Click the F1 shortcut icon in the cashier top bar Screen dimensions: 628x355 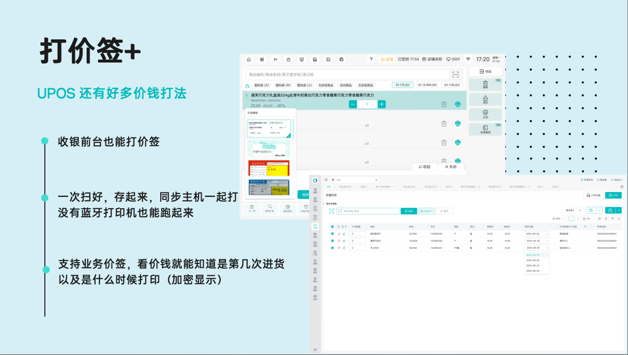pos(276,60)
